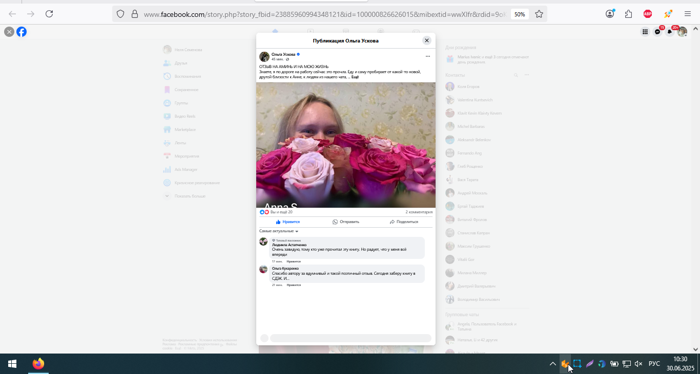Open the Adblock Plus extension icon
The width and height of the screenshot is (700, 374).
coord(648,14)
